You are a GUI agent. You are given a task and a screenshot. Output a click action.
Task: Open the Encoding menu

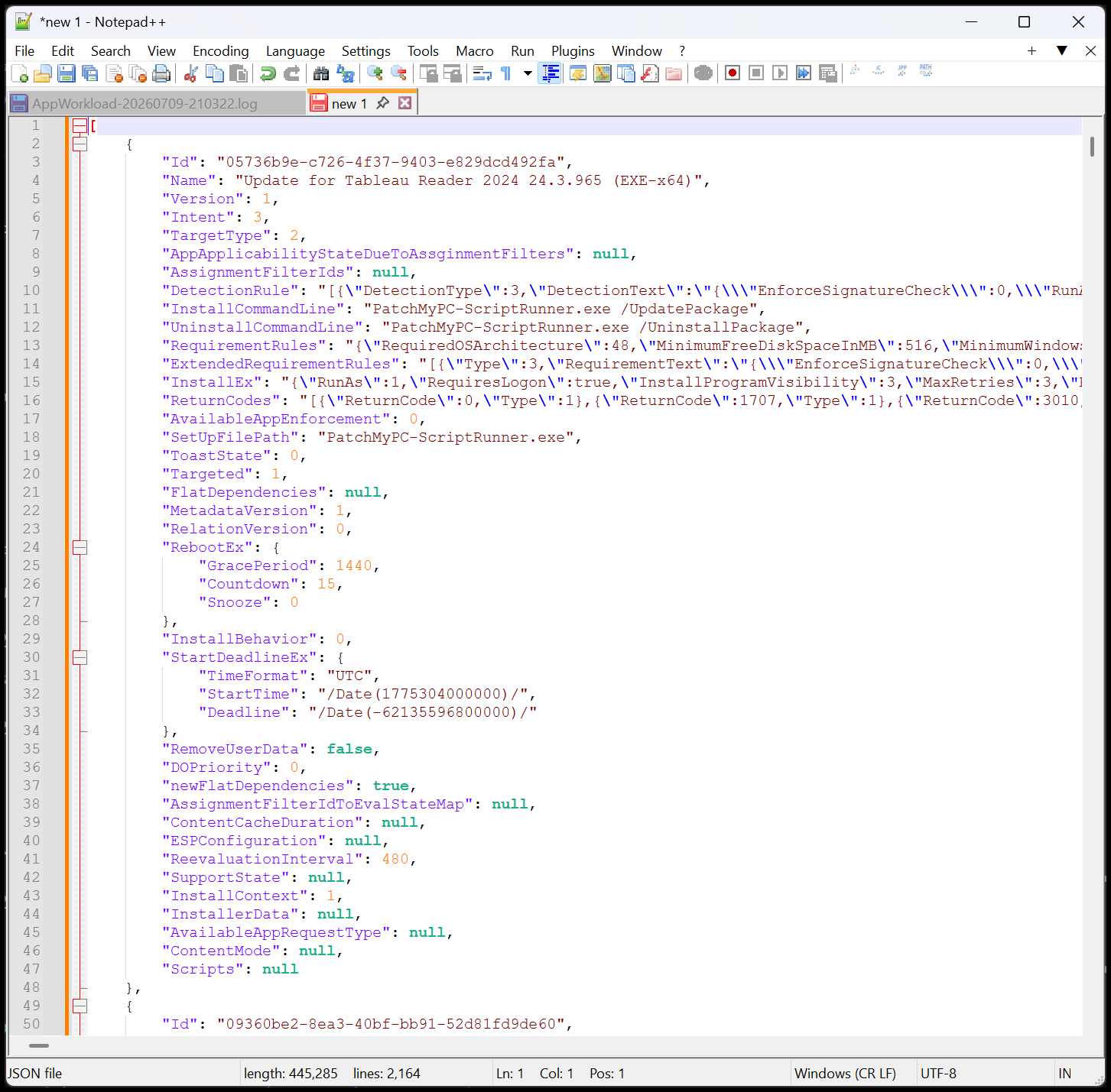[221, 50]
